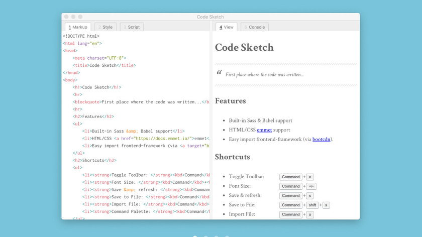422x237 pixels.
Task: Click the 'Import File:' code line
Action: point(146,204)
